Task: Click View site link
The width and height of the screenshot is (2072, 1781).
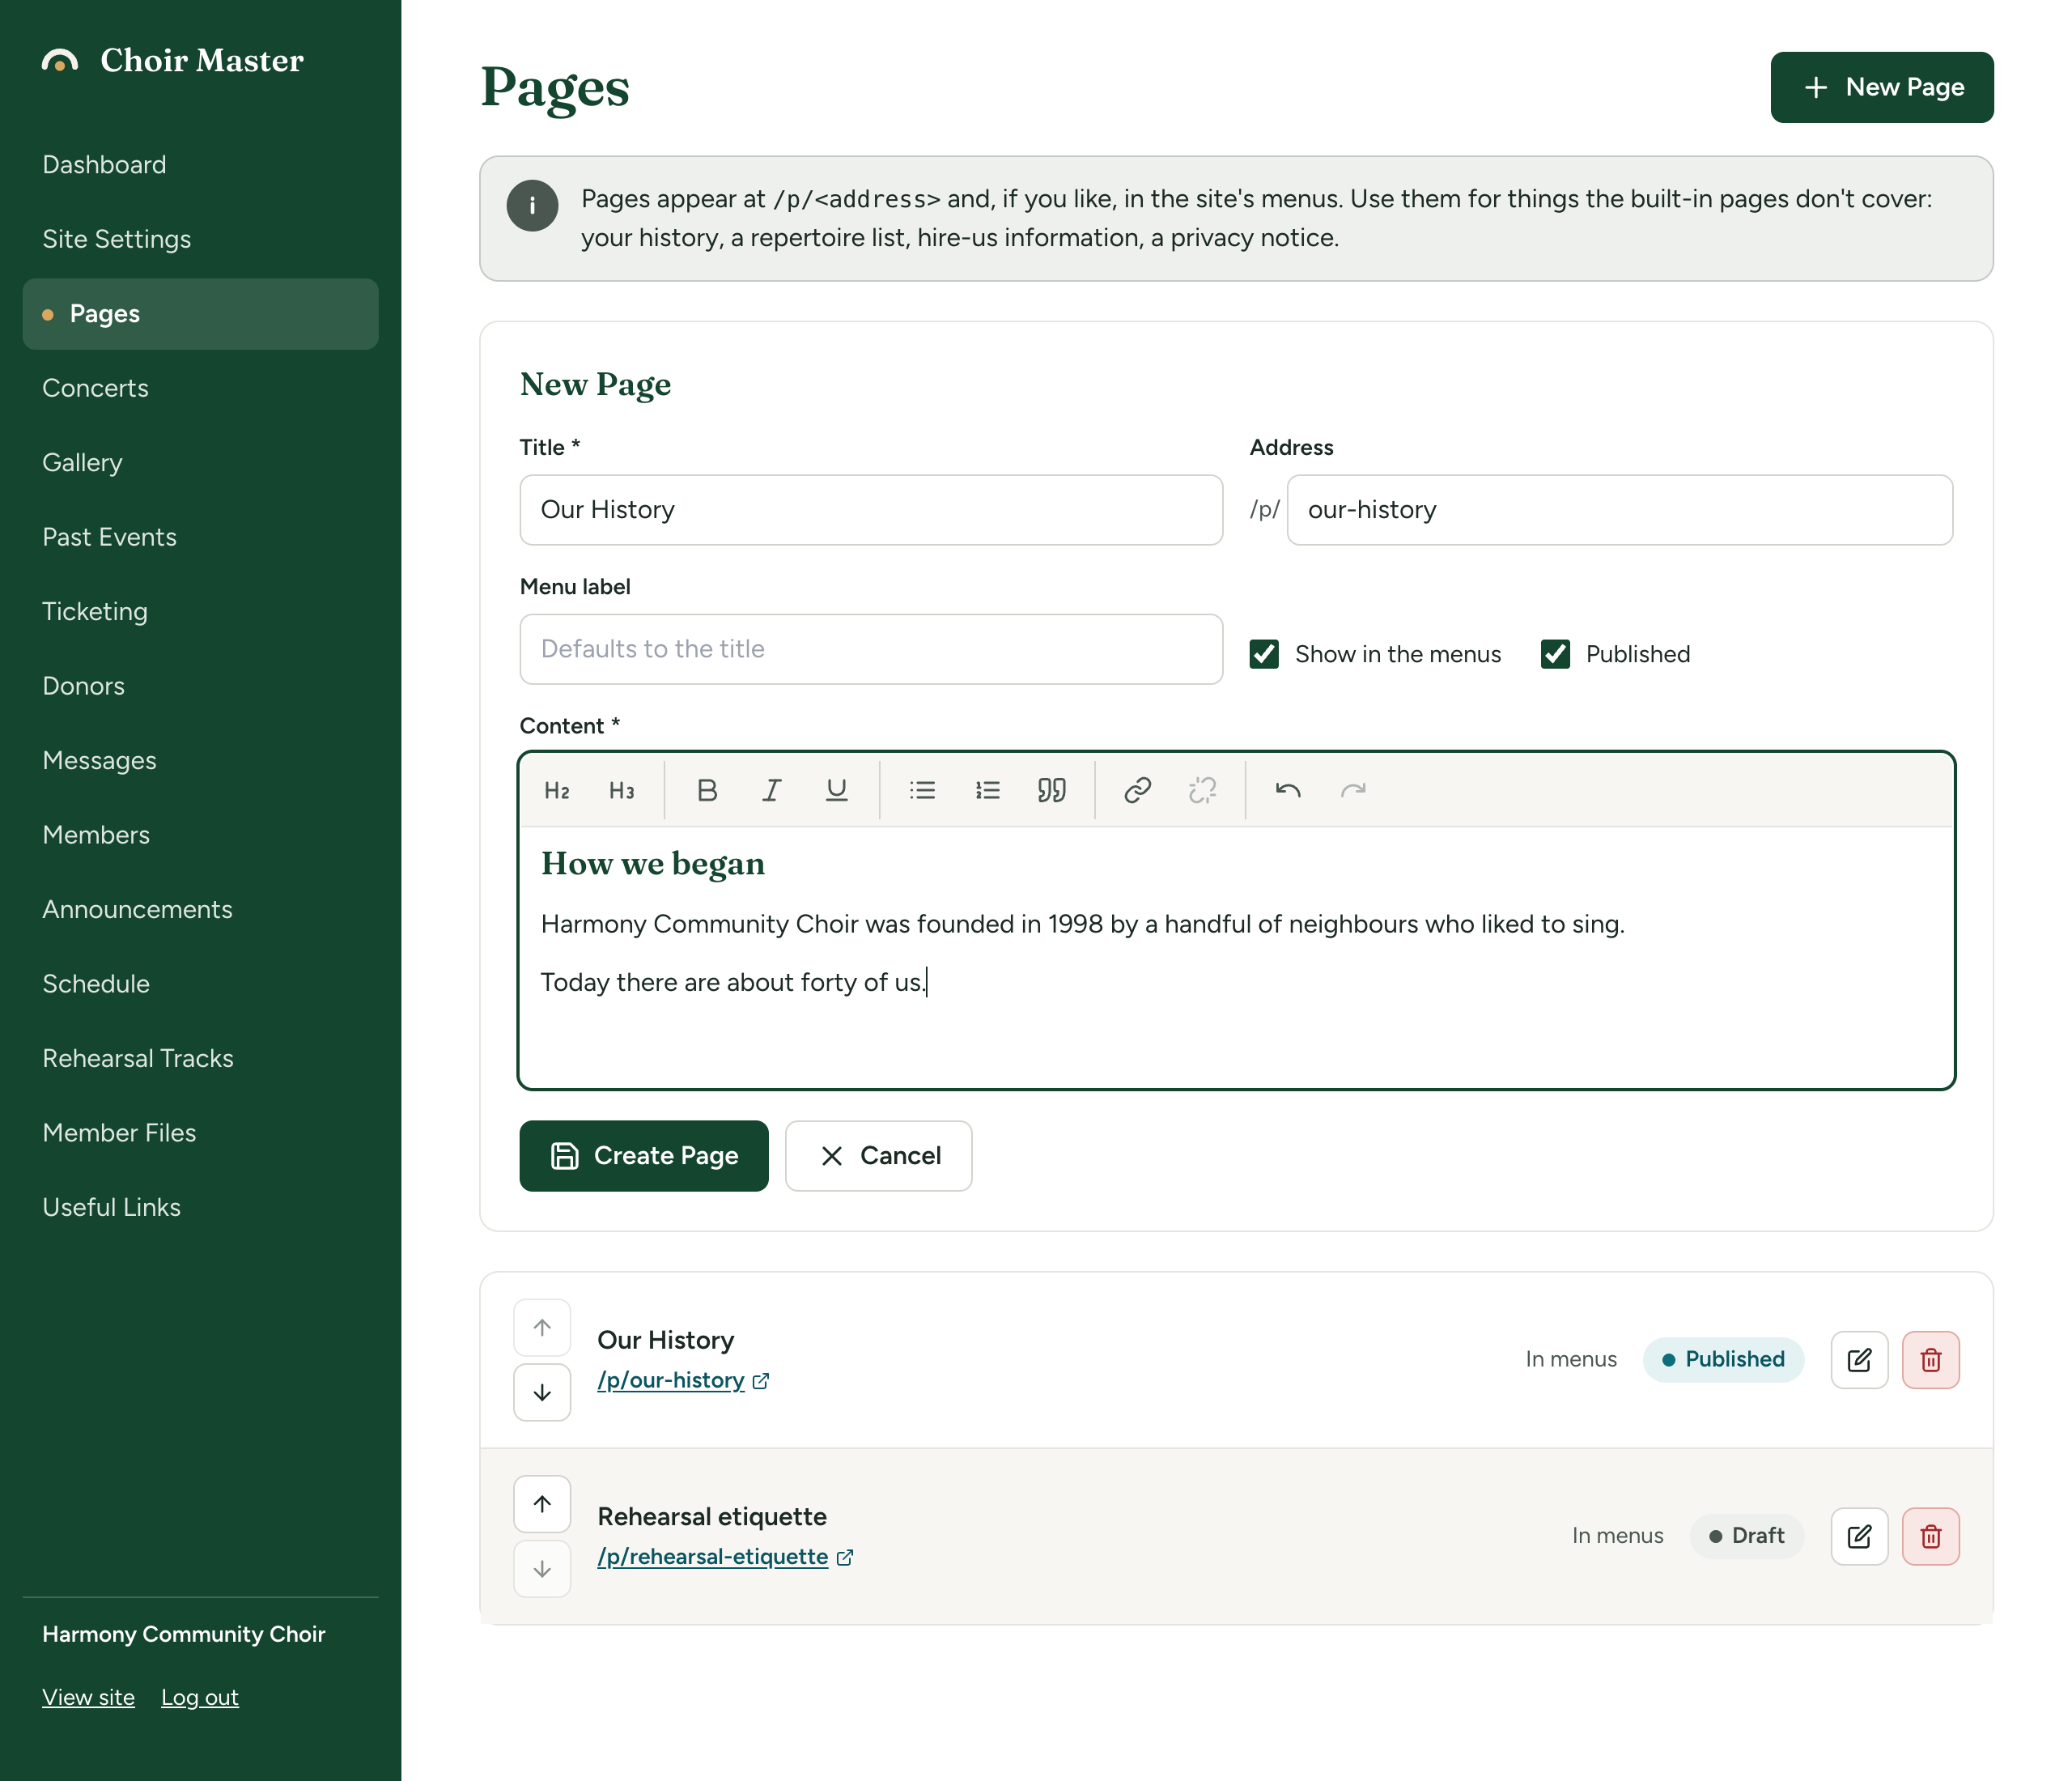Action: coord(88,1697)
